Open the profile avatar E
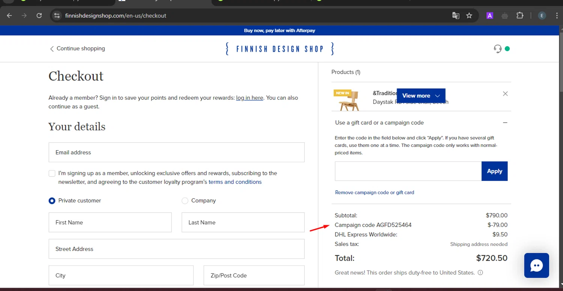563x291 pixels. (x=542, y=15)
